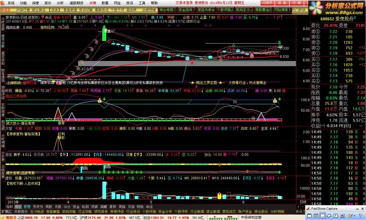Screen dimensions: 366x220
Task: Click the 闪电手 button
Action: click(x=267, y=3)
